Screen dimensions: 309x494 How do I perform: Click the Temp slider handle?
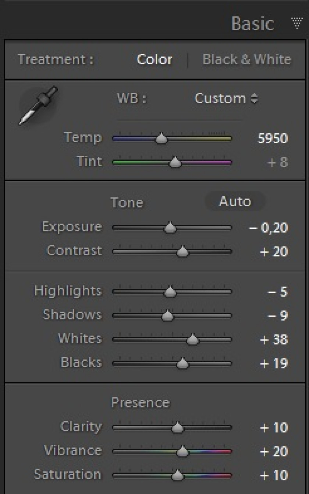coord(161,139)
